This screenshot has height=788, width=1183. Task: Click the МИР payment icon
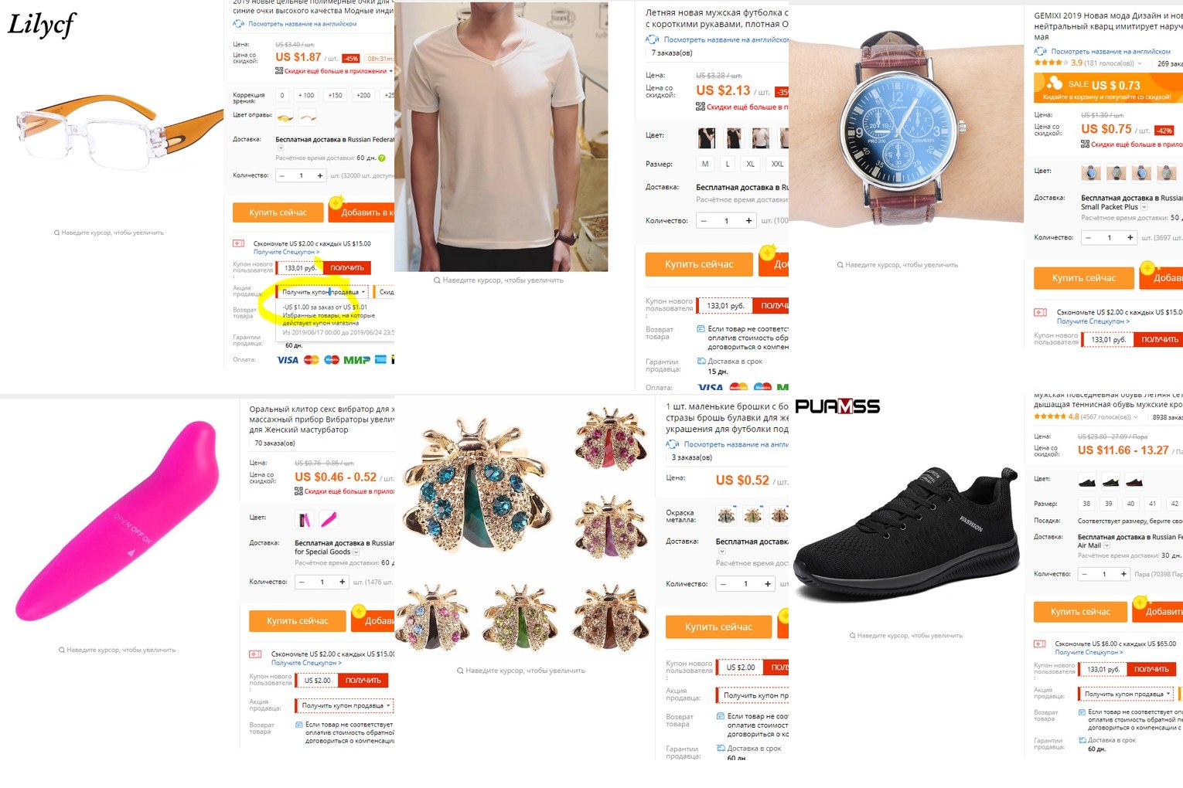(356, 360)
